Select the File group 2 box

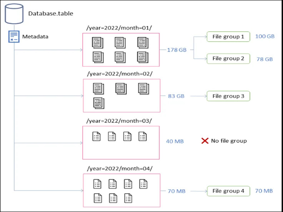tap(228, 59)
